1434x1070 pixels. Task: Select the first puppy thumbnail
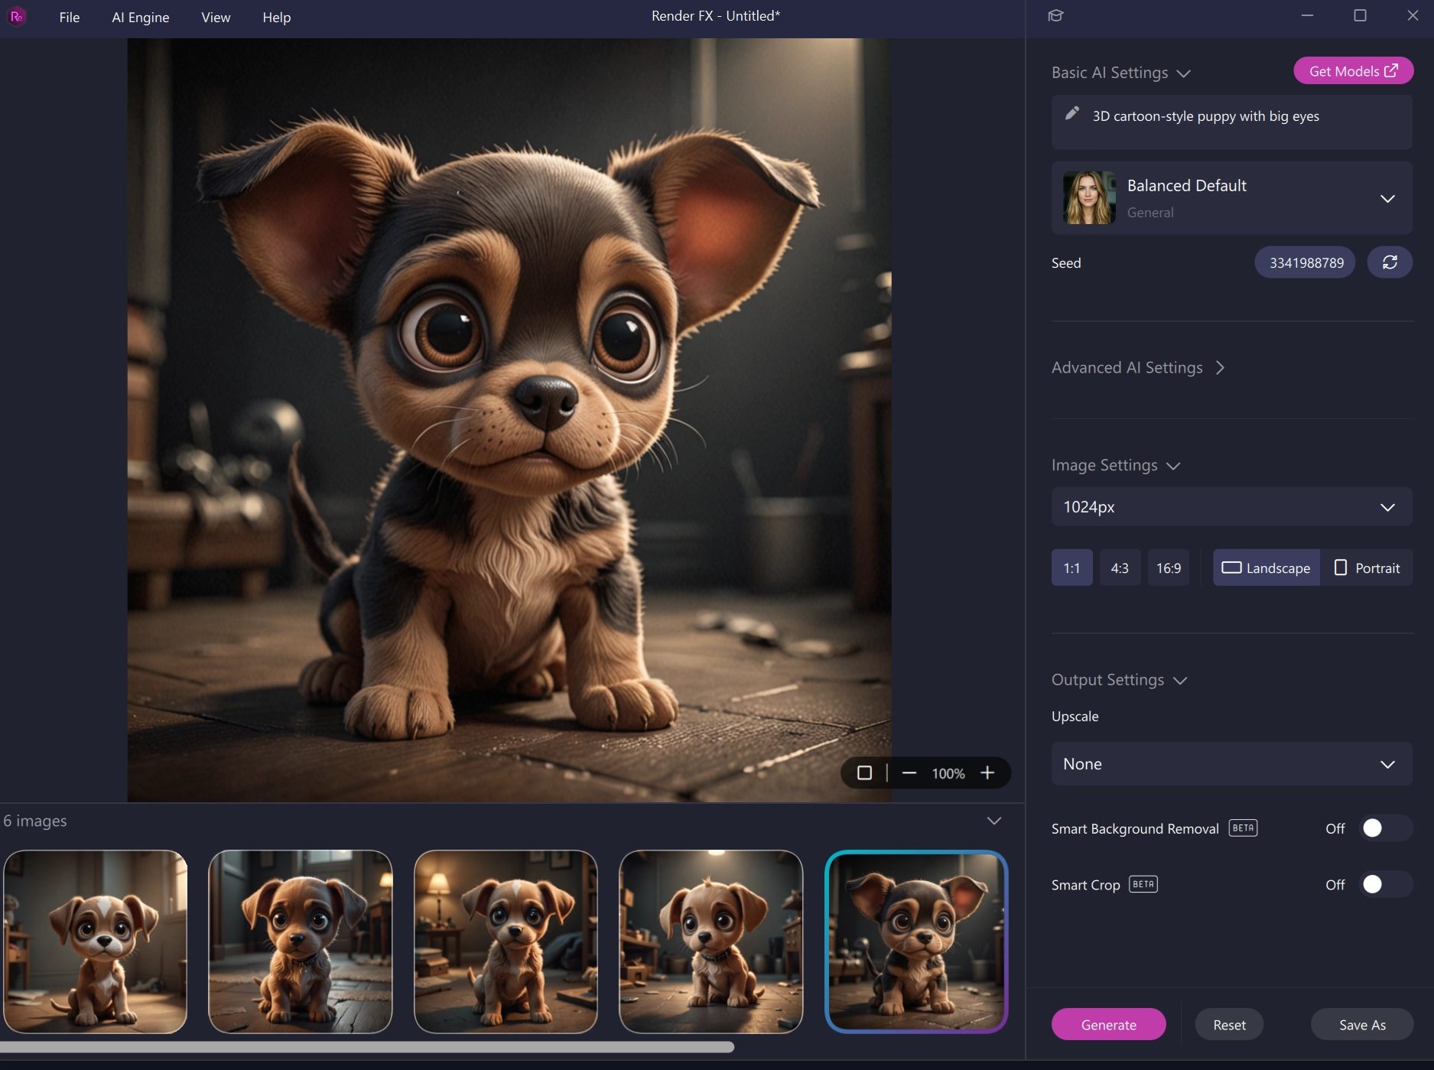coord(95,942)
